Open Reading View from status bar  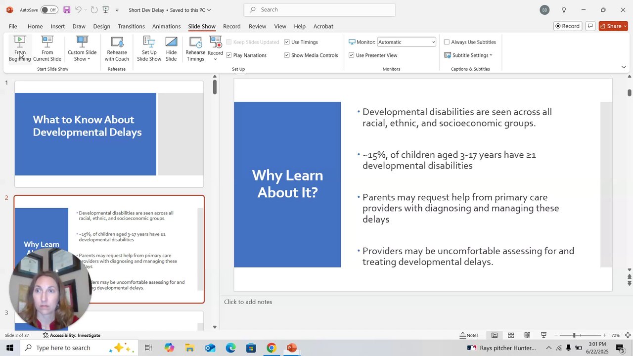pos(527,335)
